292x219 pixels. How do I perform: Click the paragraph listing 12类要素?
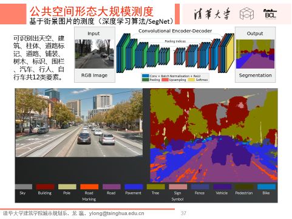39,58
